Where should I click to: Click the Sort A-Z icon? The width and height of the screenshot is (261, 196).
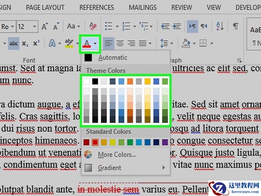(220, 26)
